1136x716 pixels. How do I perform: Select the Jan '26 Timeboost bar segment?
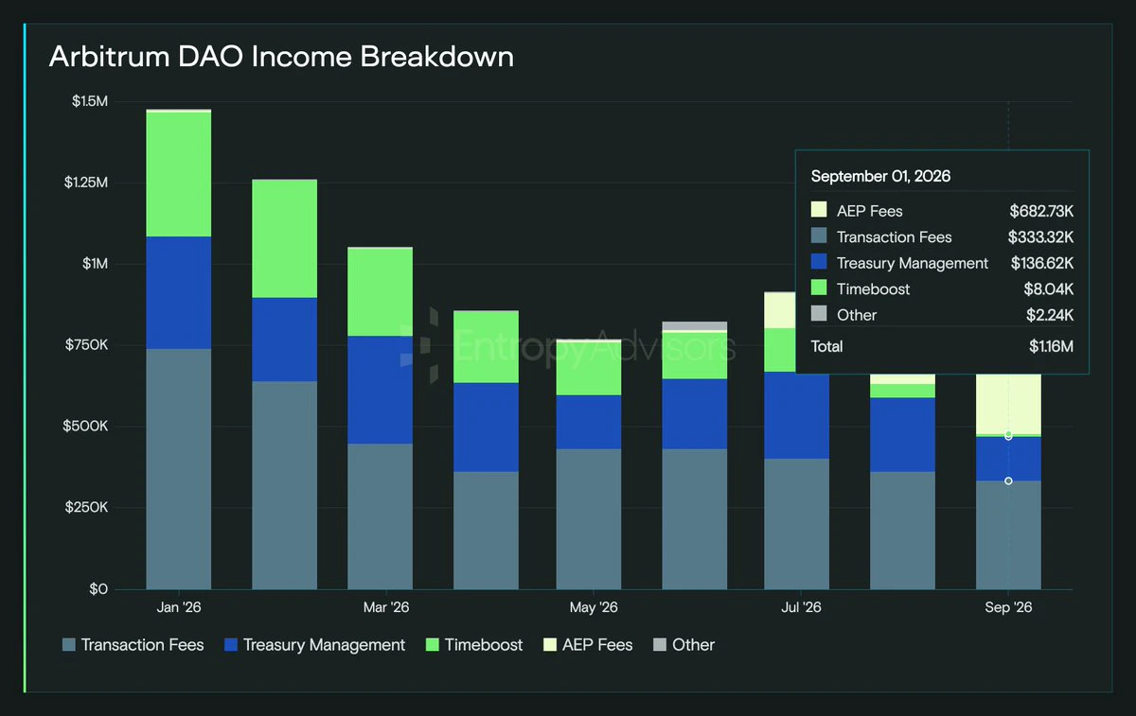(x=178, y=174)
